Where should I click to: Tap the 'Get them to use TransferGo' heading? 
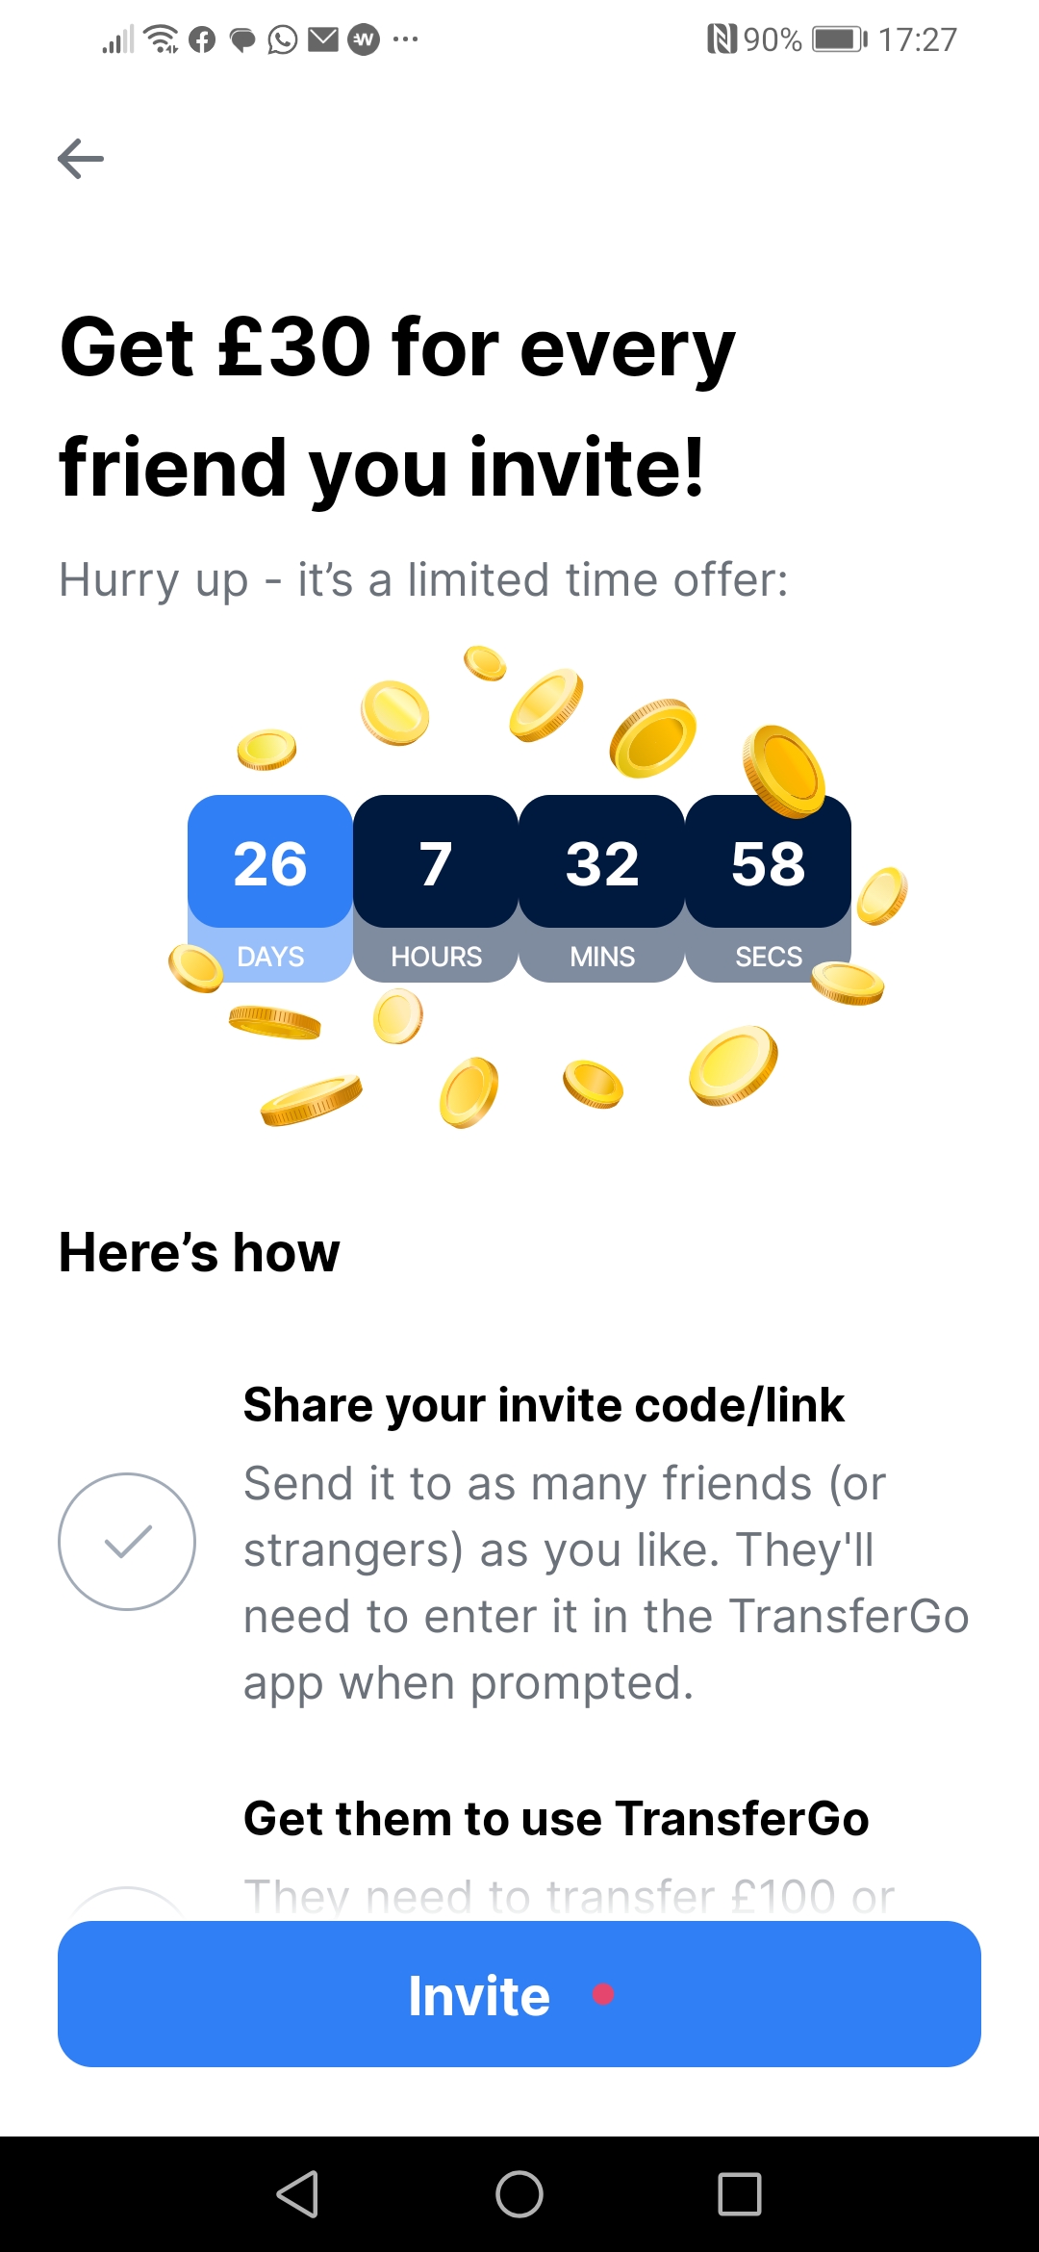click(556, 1818)
